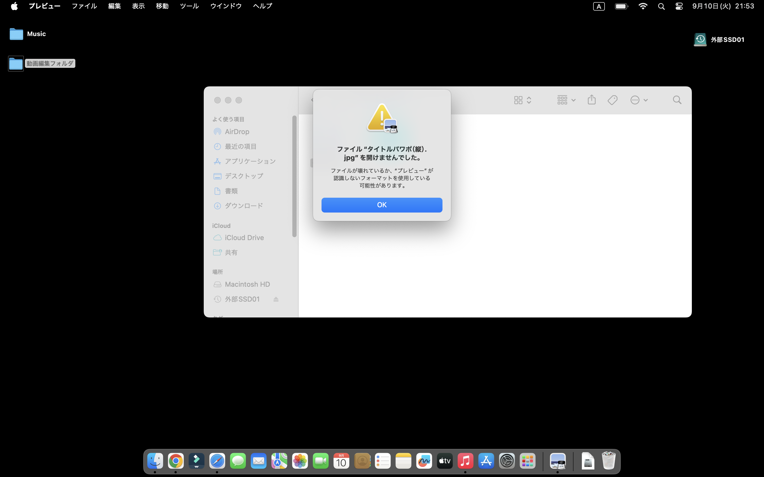Open Control Center in the menu bar
Viewport: 764px width, 477px height.
tap(679, 6)
